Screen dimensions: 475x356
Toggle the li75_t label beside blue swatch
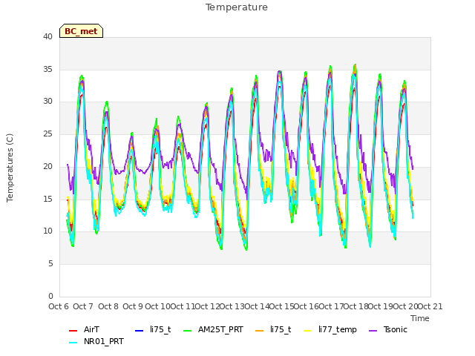[160, 329]
